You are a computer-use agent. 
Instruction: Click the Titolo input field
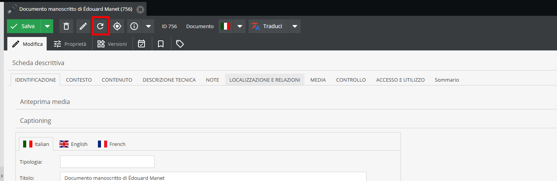(x=213, y=176)
